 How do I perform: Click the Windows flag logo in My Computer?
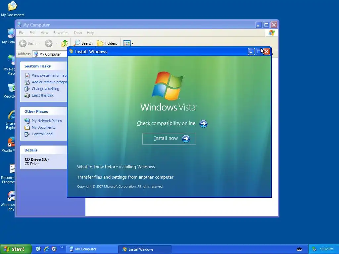[272, 33]
